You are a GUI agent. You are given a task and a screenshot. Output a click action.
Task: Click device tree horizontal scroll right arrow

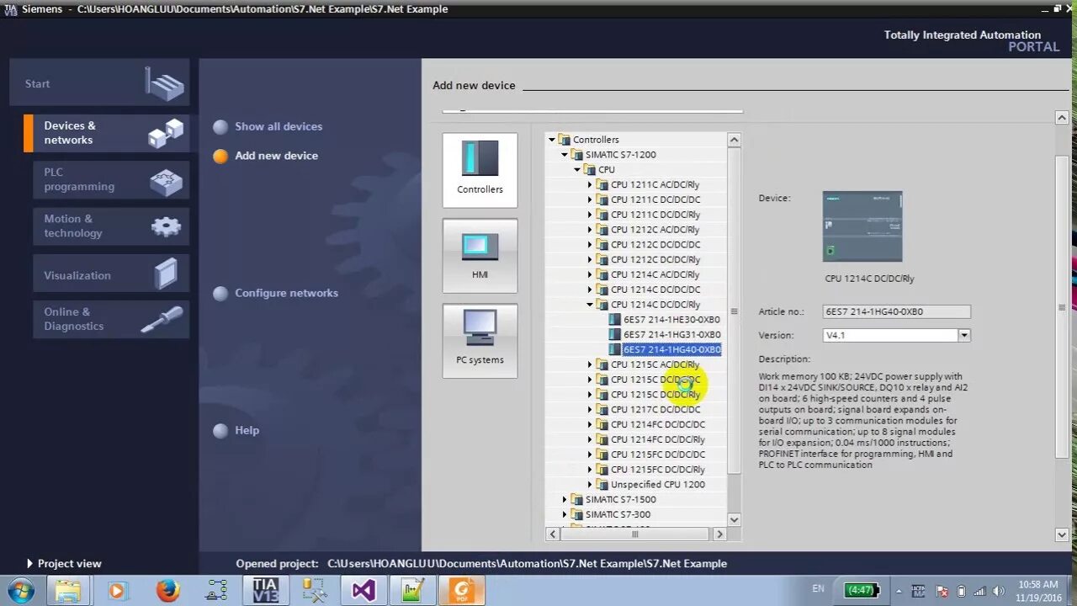[719, 534]
